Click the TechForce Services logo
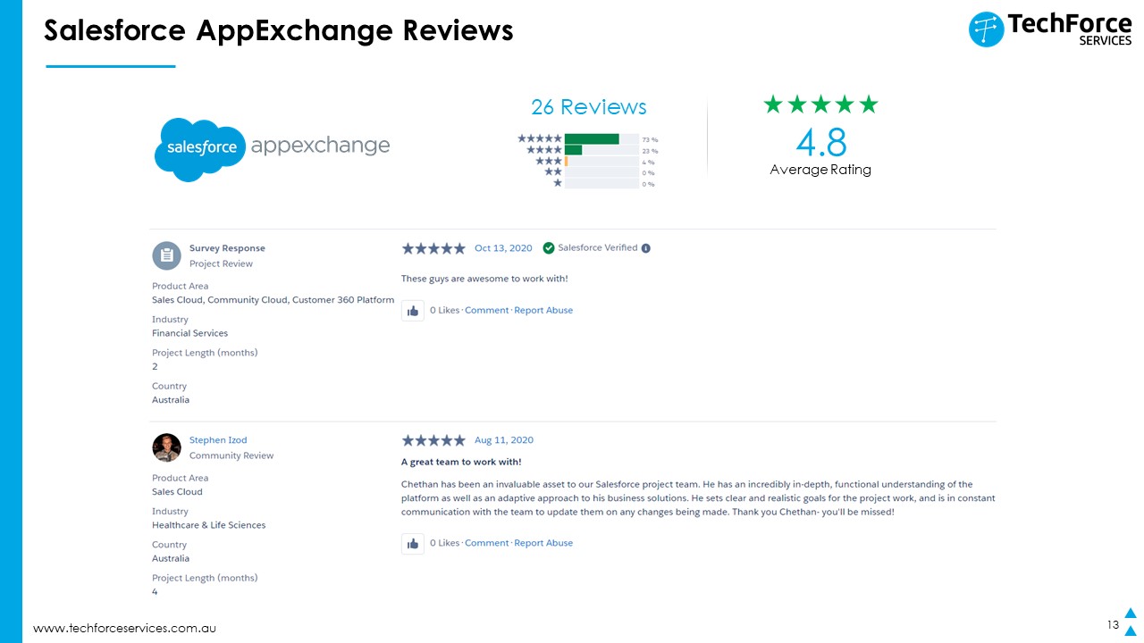The height and width of the screenshot is (643, 1144). coord(1050,29)
